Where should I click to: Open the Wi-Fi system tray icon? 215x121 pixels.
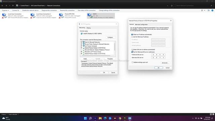[196, 118]
